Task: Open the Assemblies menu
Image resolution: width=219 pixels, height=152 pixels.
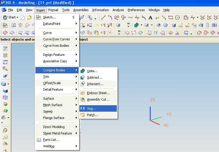Action: click(x=81, y=10)
